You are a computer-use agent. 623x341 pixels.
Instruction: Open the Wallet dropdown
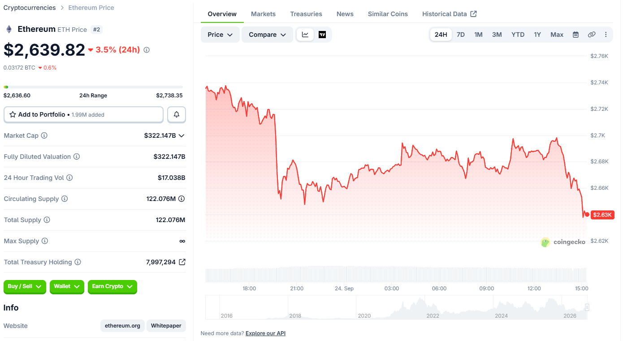click(67, 286)
